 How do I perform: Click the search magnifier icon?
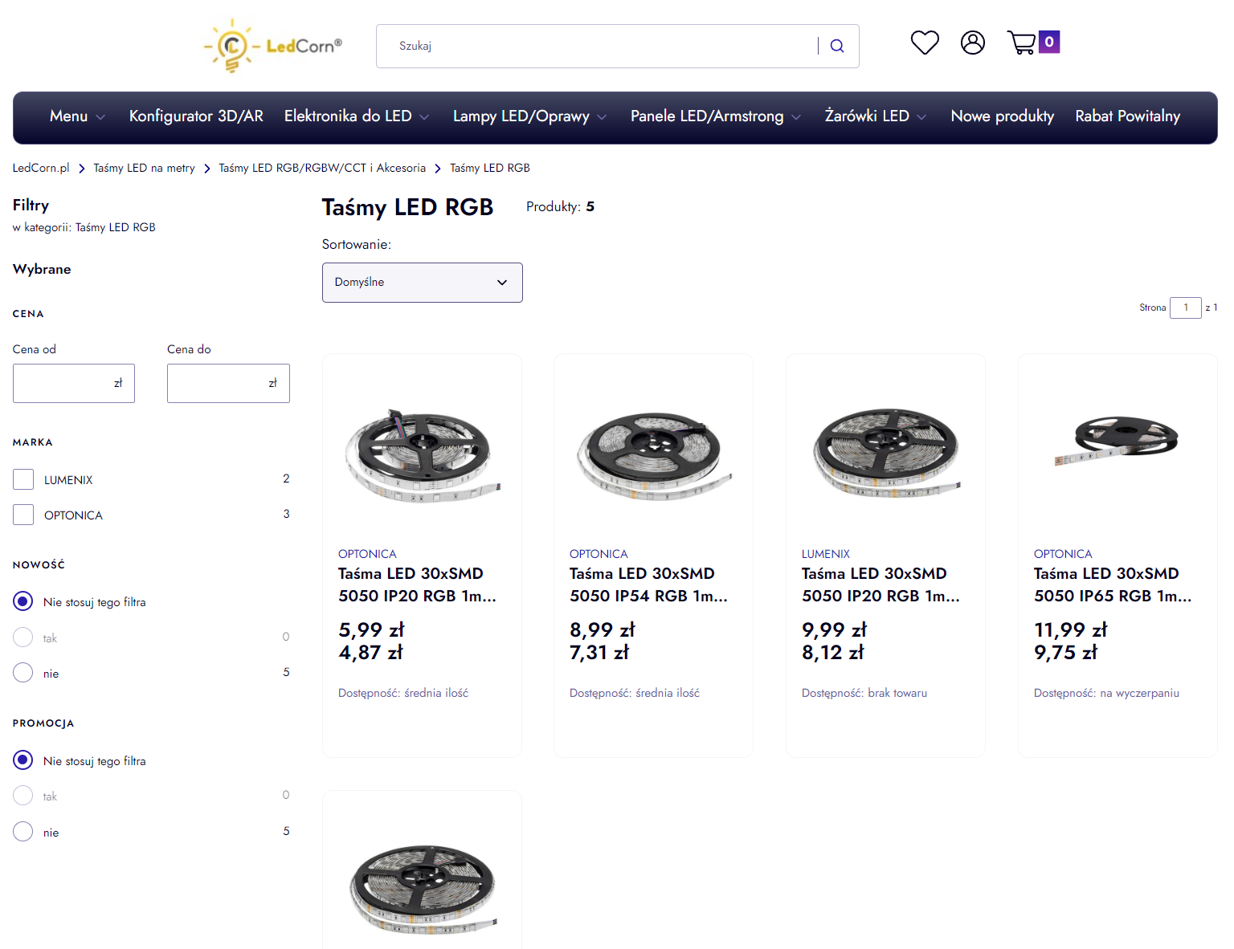837,46
